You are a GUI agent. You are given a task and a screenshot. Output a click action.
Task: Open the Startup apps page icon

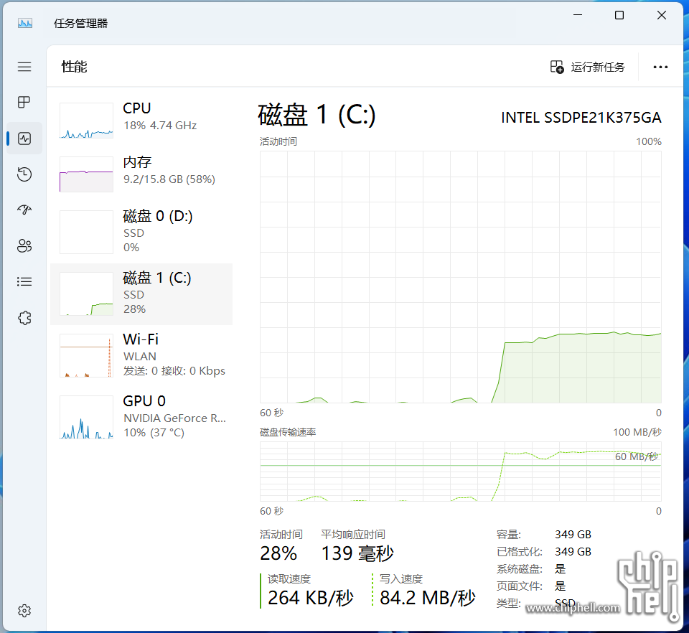point(24,210)
